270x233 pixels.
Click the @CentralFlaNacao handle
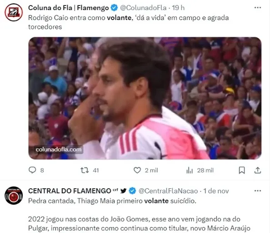168,191
